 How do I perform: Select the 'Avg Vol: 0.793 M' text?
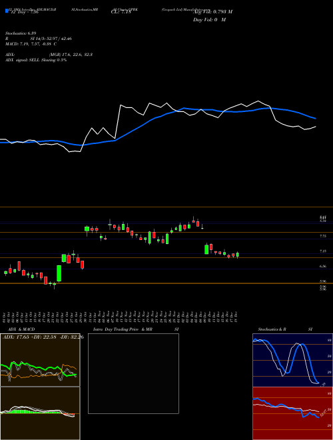(x=212, y=12)
